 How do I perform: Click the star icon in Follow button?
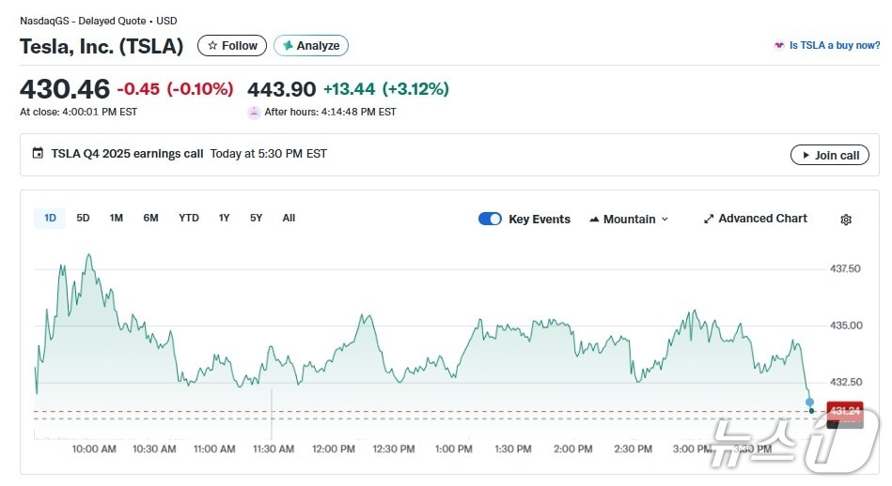point(212,46)
